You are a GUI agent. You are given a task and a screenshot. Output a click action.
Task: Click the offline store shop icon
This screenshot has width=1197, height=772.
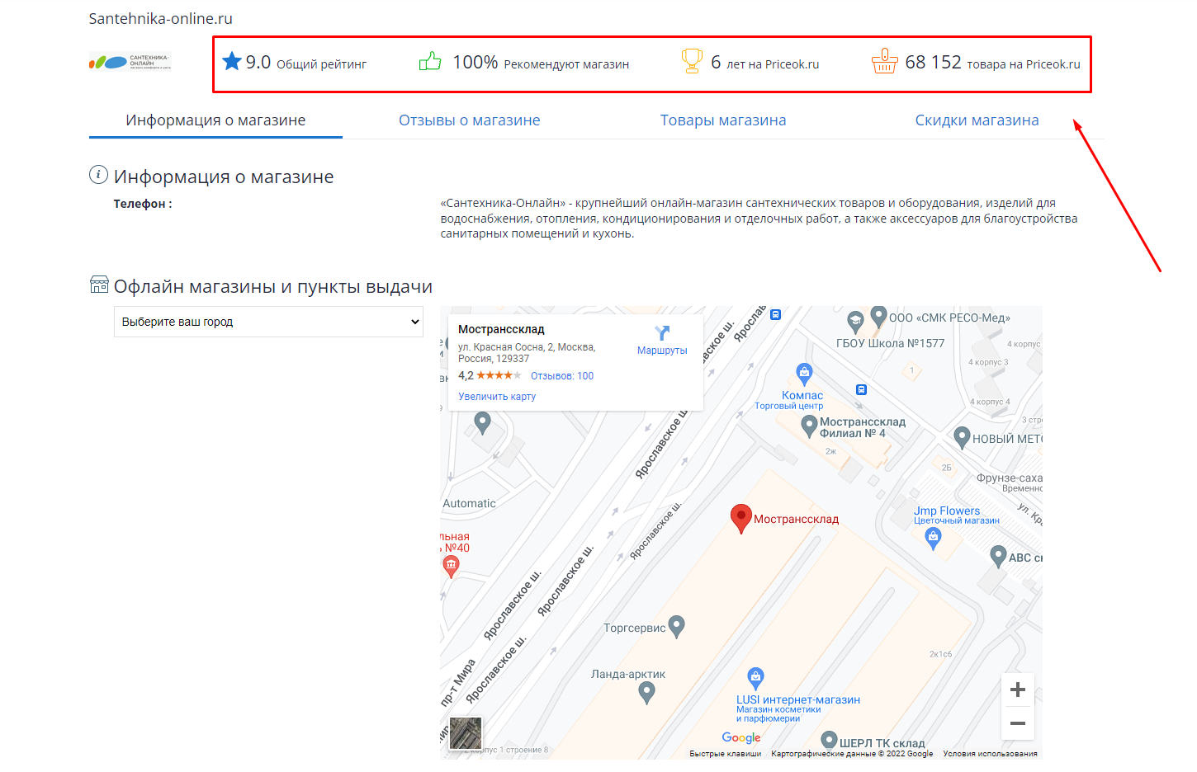point(99,285)
